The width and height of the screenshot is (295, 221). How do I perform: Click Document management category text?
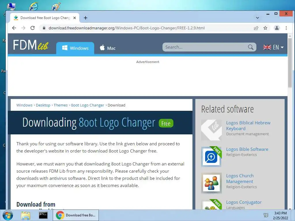(x=247, y=134)
